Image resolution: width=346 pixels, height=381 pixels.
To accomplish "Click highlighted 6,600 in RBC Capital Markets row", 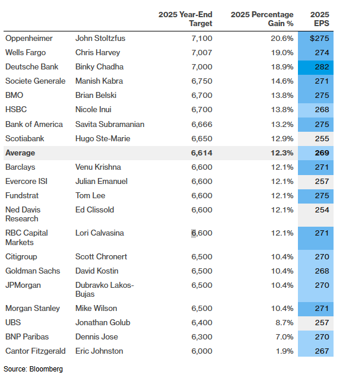I will pyautogui.click(x=202, y=233).
